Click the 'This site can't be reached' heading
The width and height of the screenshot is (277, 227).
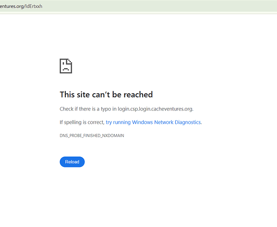(x=106, y=95)
